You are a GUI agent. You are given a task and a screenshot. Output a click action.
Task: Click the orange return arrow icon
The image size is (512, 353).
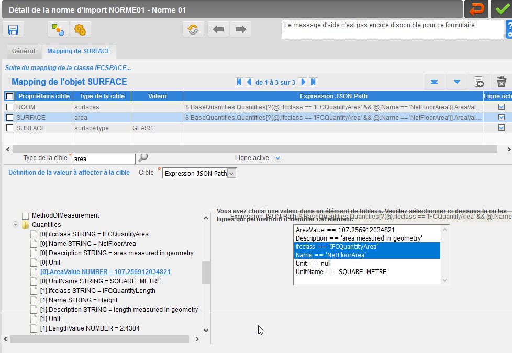click(x=476, y=9)
